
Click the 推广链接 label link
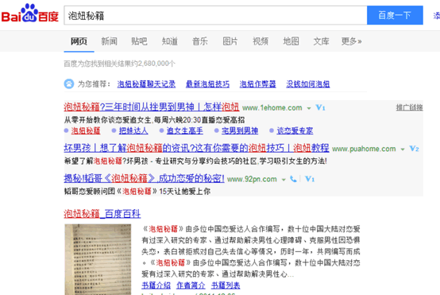409,107
